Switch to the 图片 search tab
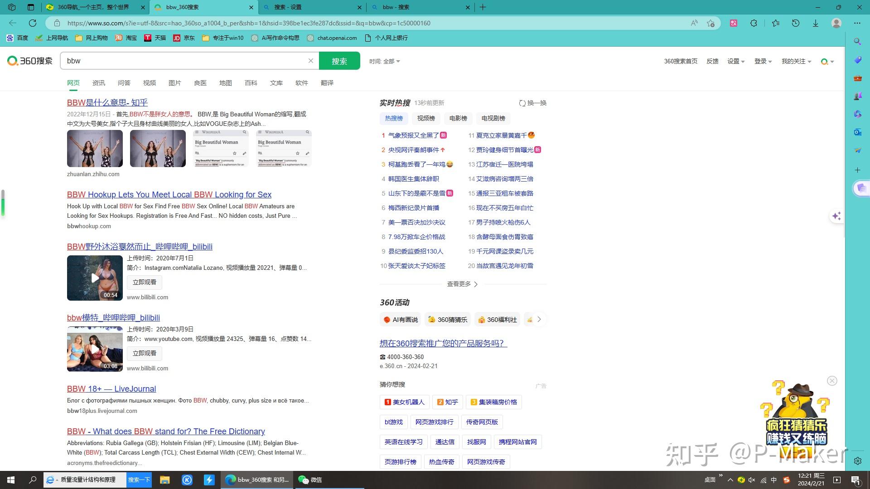Image resolution: width=870 pixels, height=489 pixels. pyautogui.click(x=175, y=83)
